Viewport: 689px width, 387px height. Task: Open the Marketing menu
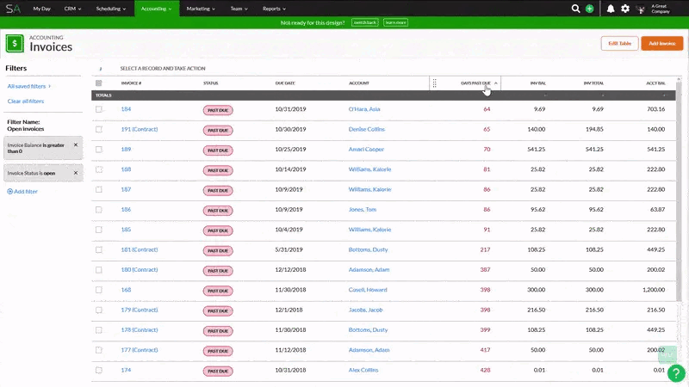click(x=201, y=9)
